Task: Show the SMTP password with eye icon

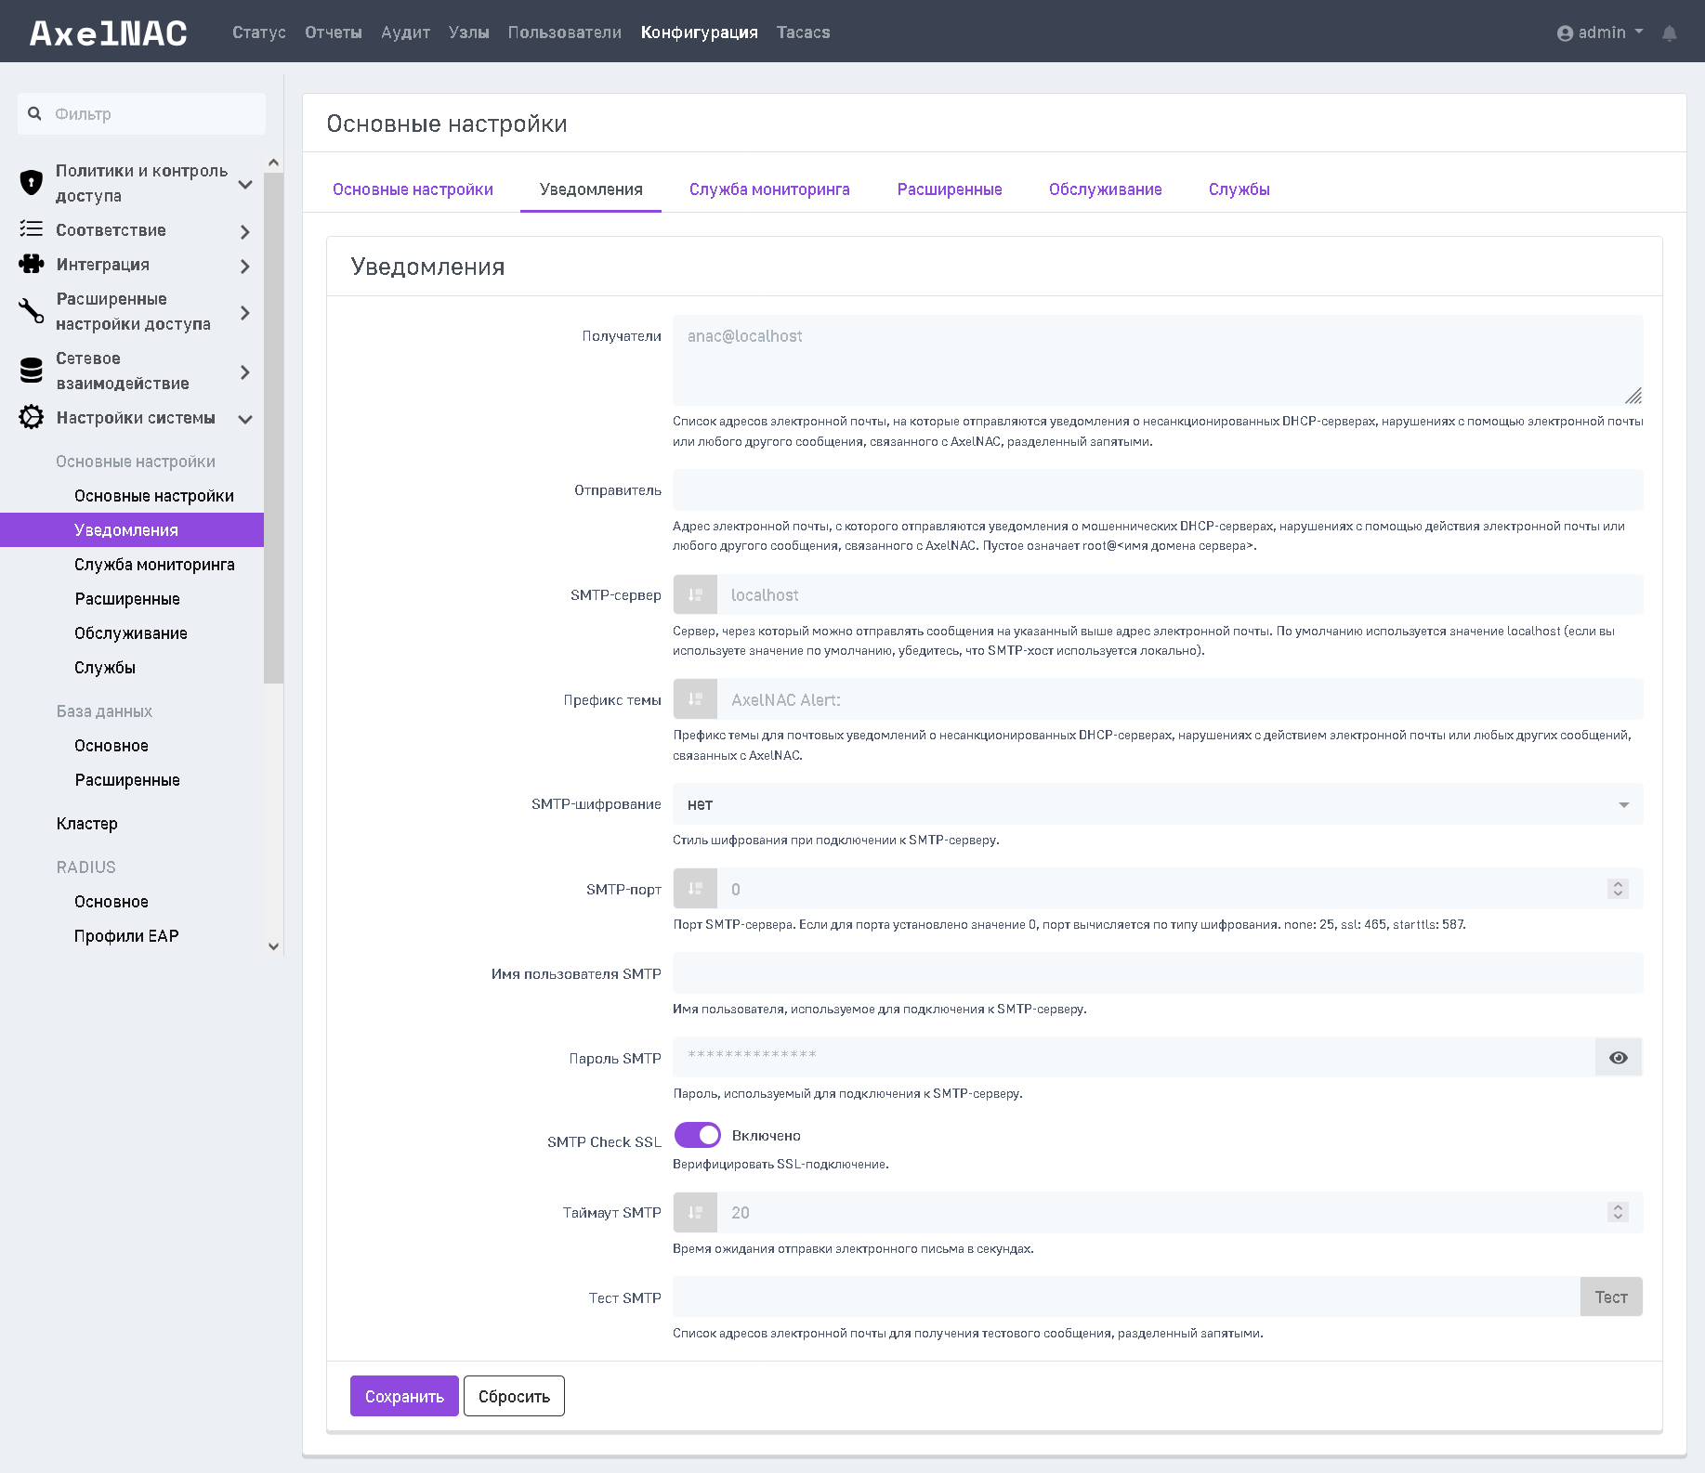Action: (1619, 1058)
